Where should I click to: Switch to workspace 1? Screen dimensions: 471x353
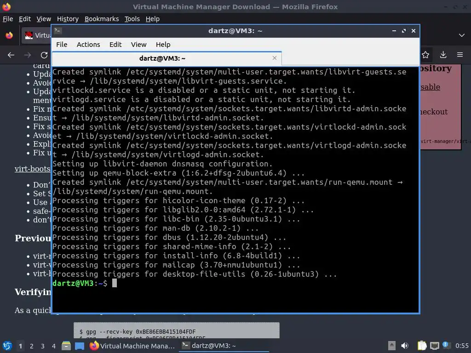click(x=20, y=346)
